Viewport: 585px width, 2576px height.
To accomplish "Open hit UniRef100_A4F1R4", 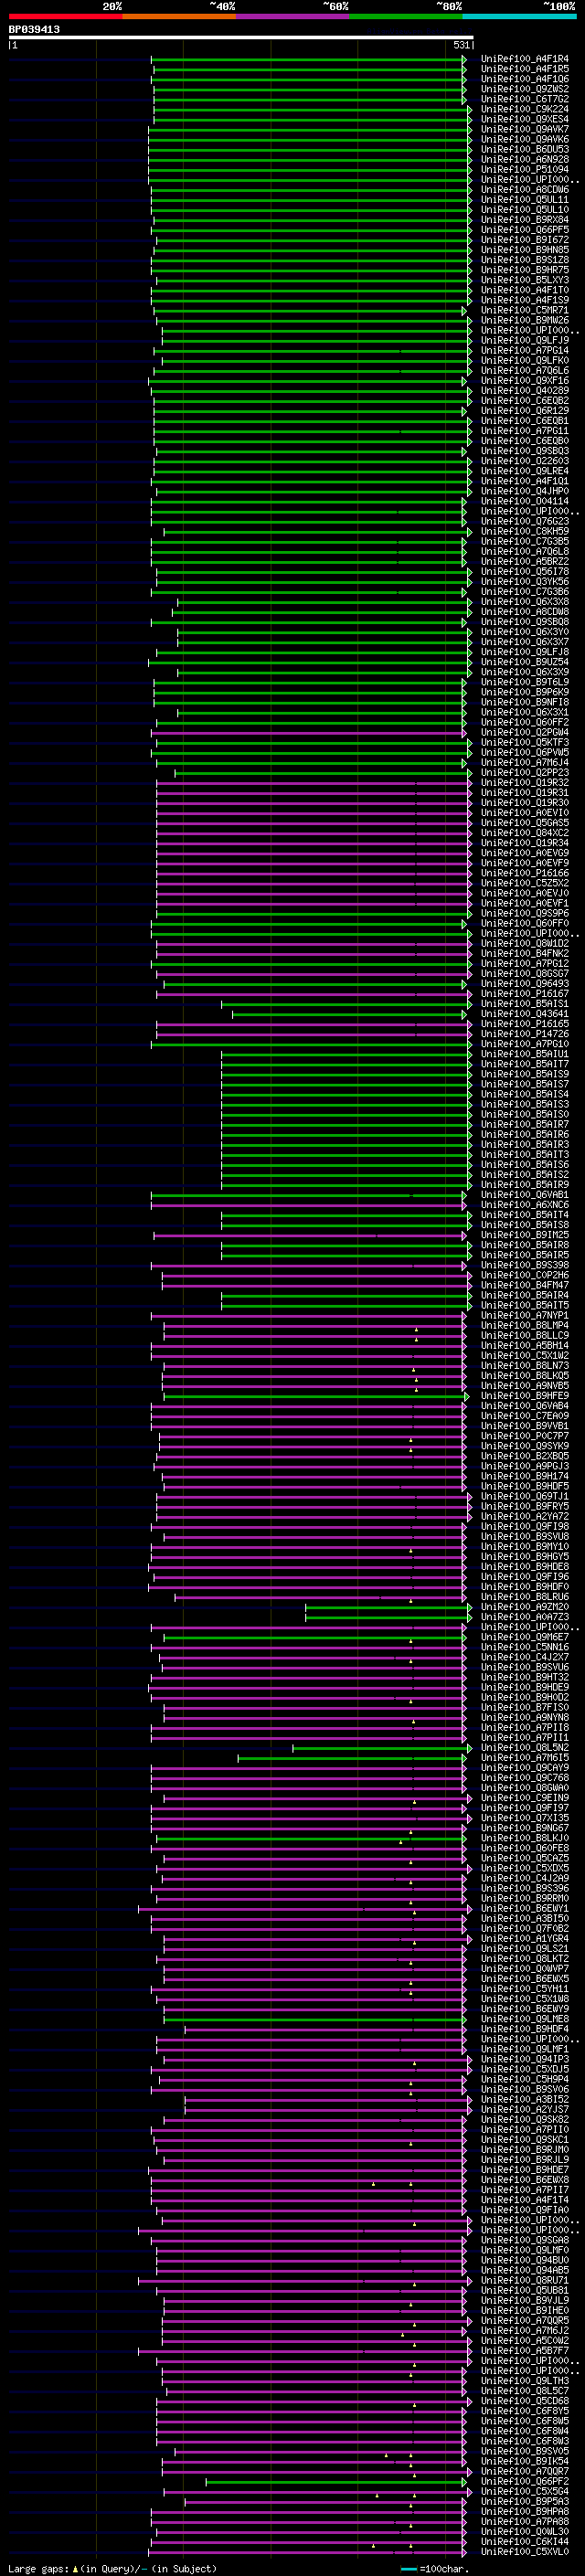I will (x=525, y=59).
